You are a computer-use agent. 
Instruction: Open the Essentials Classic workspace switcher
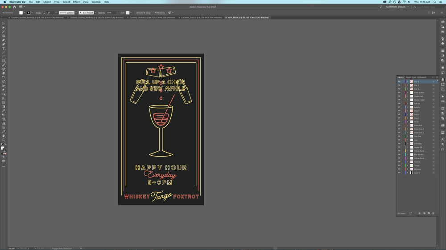pos(397,7)
